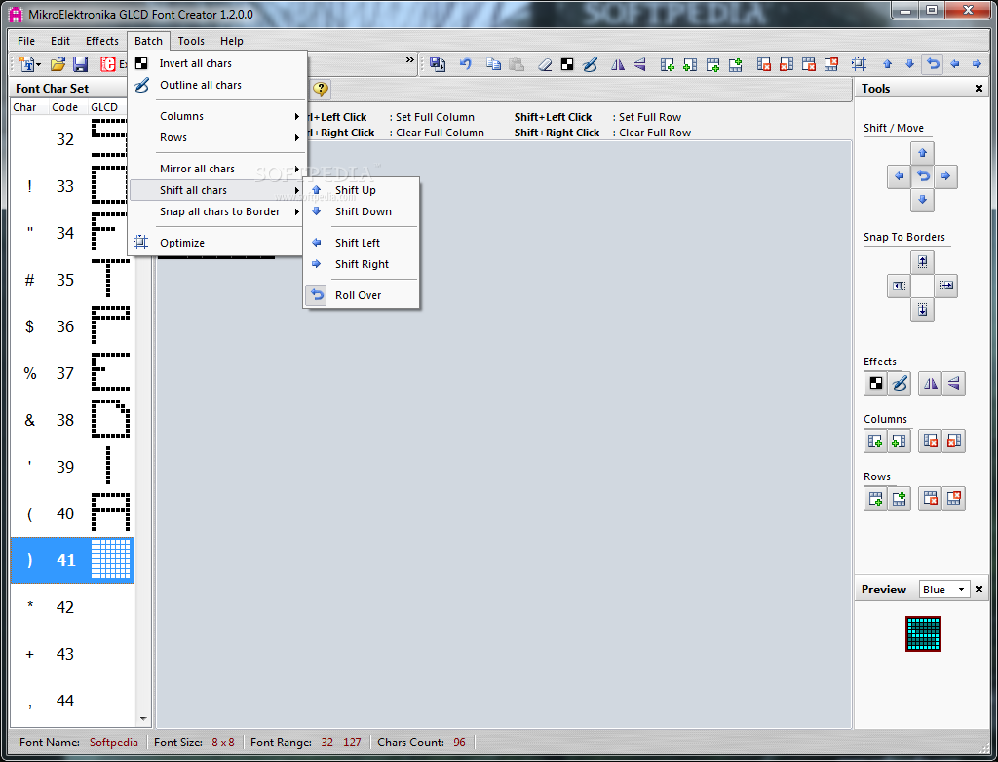The width and height of the screenshot is (998, 762).
Task: Select Shift Up in the submenu
Action: click(362, 190)
